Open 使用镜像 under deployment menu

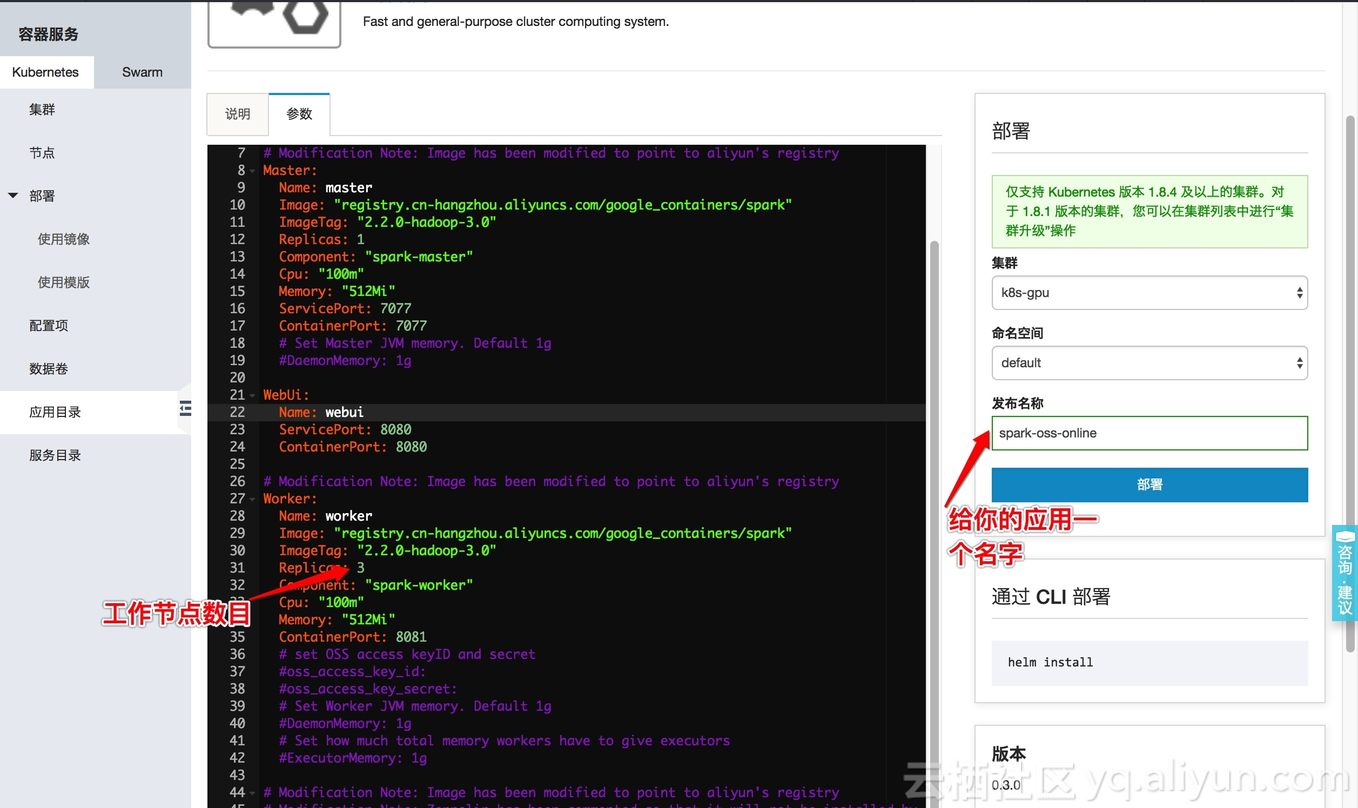(x=63, y=239)
